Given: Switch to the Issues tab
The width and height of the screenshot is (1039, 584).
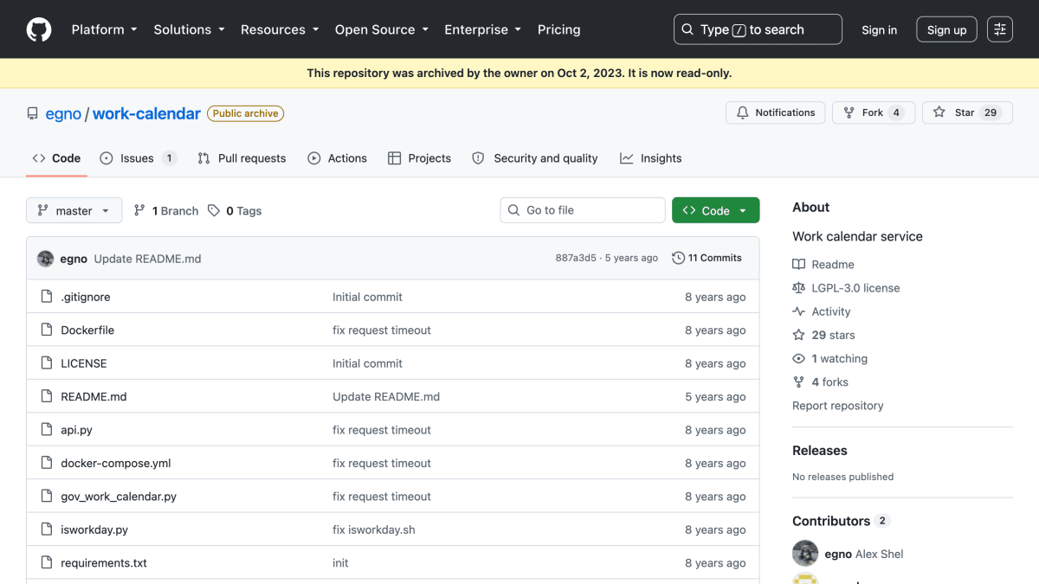Looking at the screenshot, I should click(x=139, y=158).
